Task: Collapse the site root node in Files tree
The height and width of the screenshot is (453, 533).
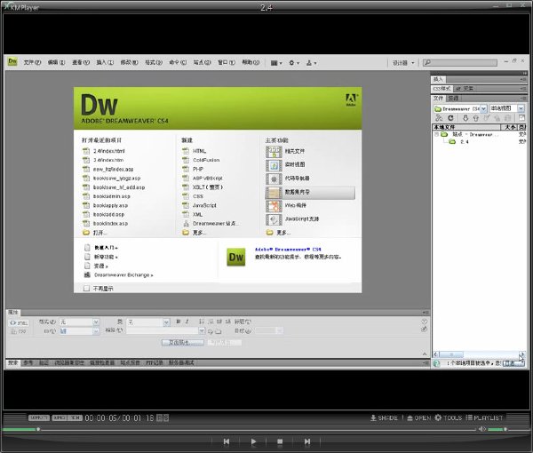Action: click(436, 135)
